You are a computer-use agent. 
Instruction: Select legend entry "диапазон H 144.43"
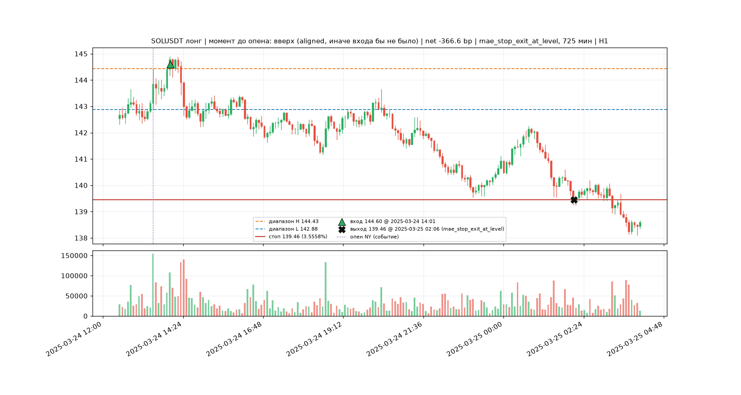287,221
